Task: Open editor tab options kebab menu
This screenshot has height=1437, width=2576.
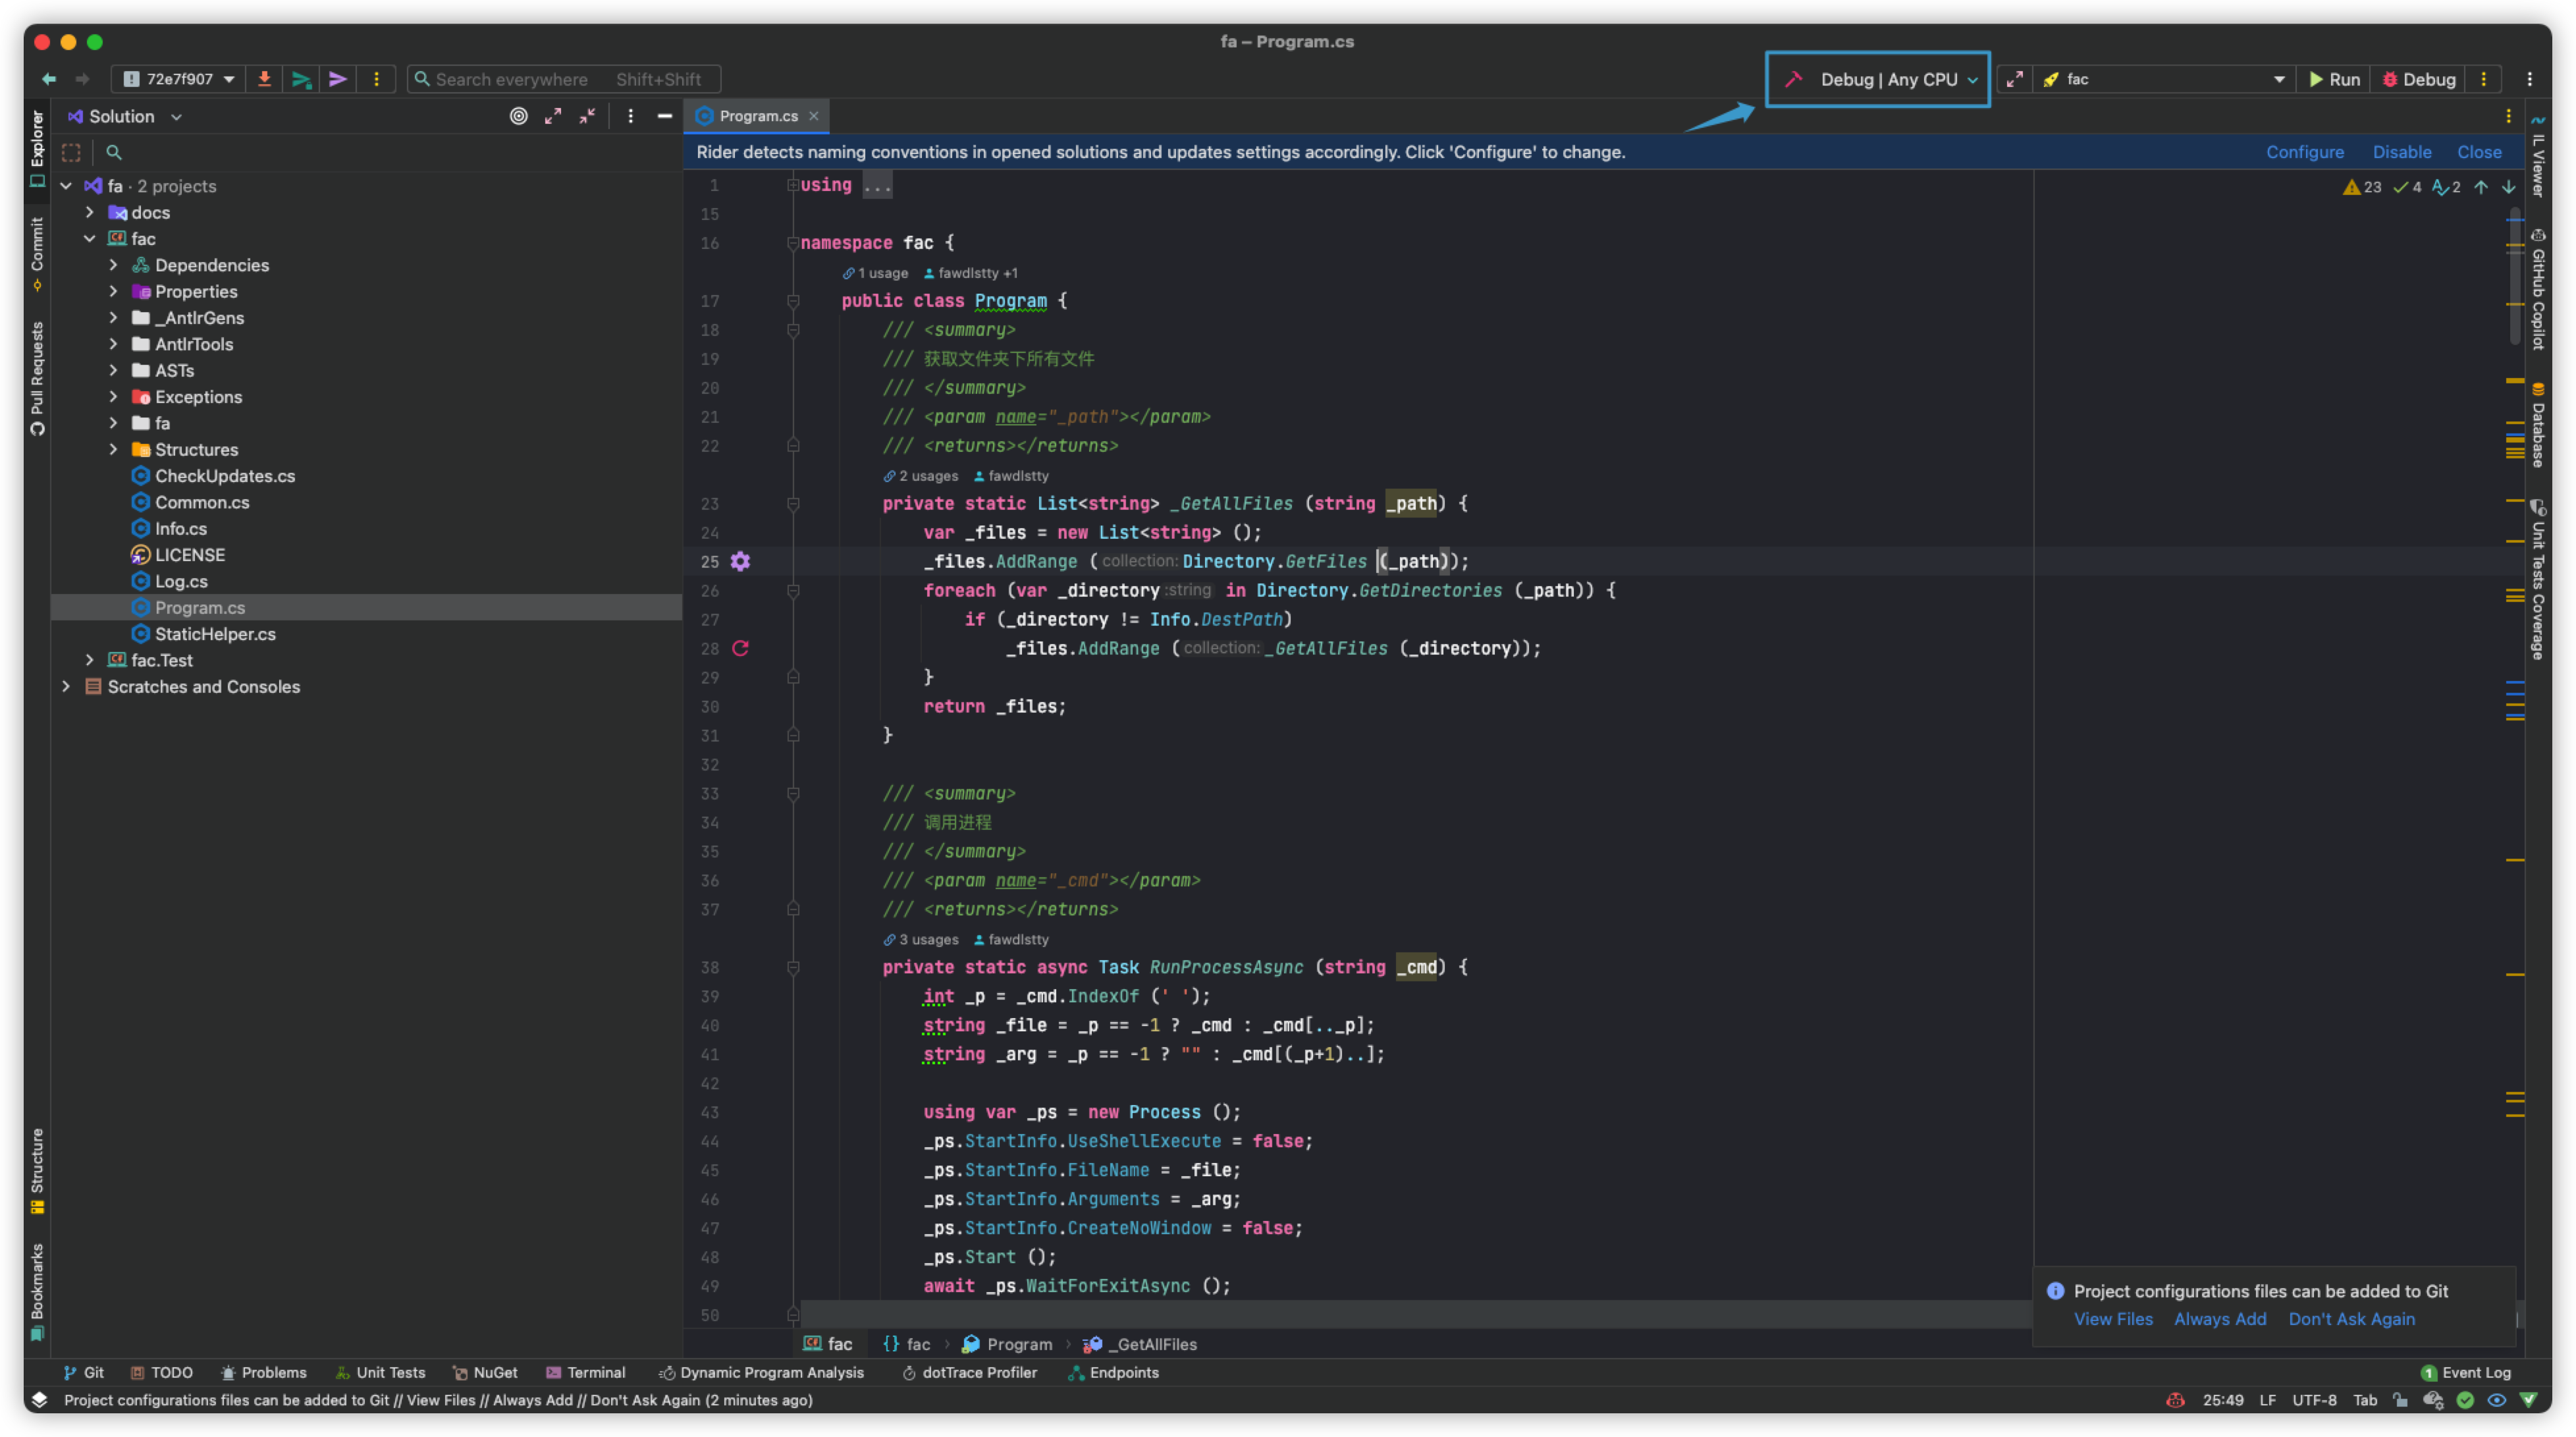Action: tap(2508, 116)
